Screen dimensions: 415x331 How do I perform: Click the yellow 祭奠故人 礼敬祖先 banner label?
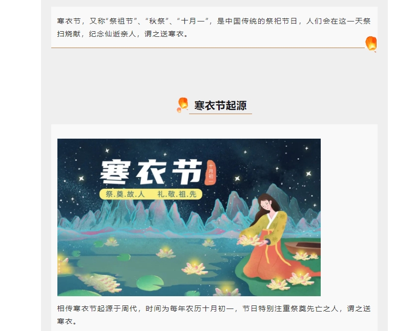click(151, 194)
